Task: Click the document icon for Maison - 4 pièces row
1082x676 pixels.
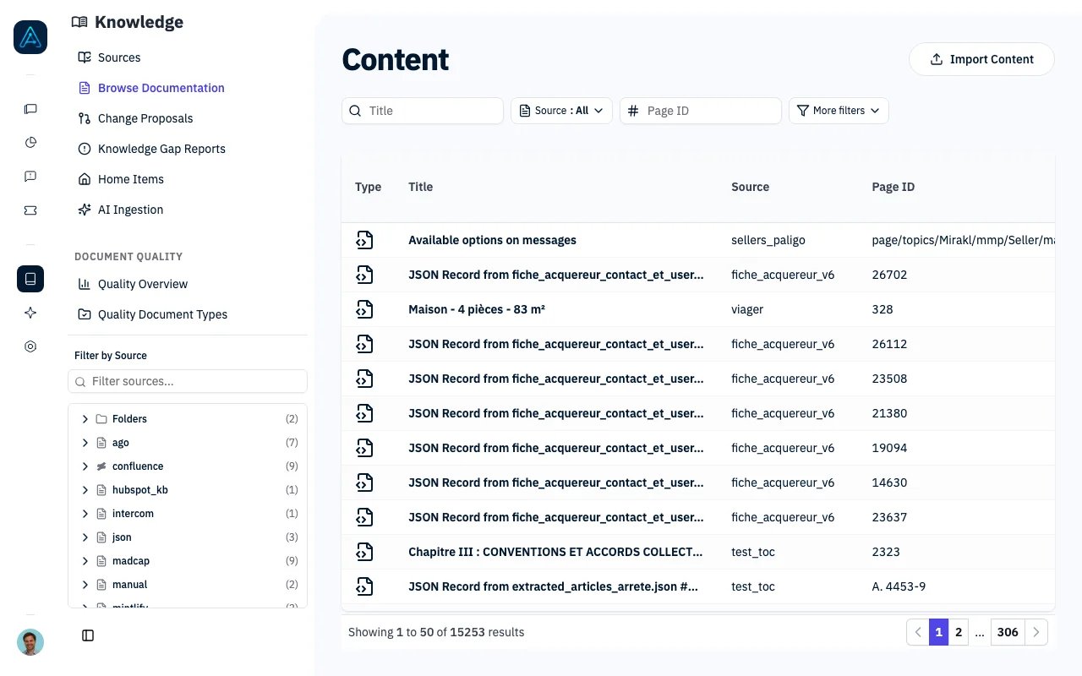Action: [x=364, y=309]
